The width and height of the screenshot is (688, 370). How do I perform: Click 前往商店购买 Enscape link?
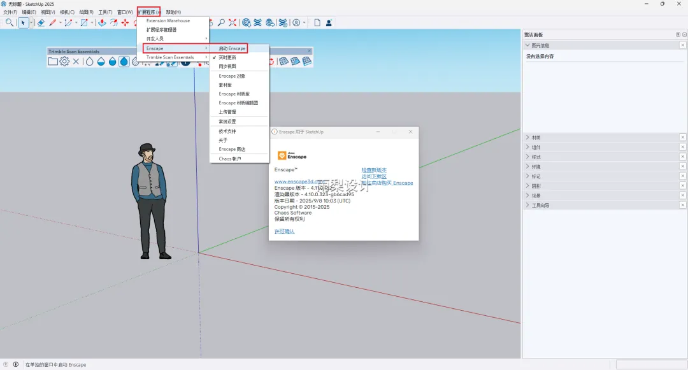point(387,183)
